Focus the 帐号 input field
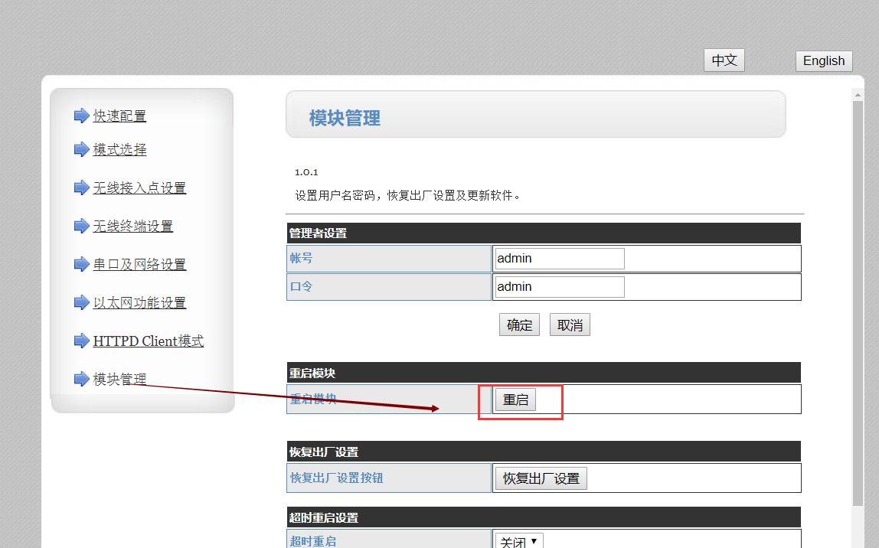The width and height of the screenshot is (879, 548). tap(560, 259)
